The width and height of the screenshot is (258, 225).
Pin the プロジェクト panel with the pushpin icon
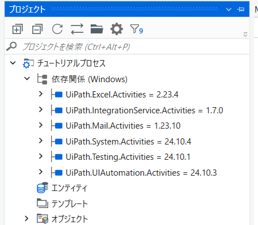241,9
